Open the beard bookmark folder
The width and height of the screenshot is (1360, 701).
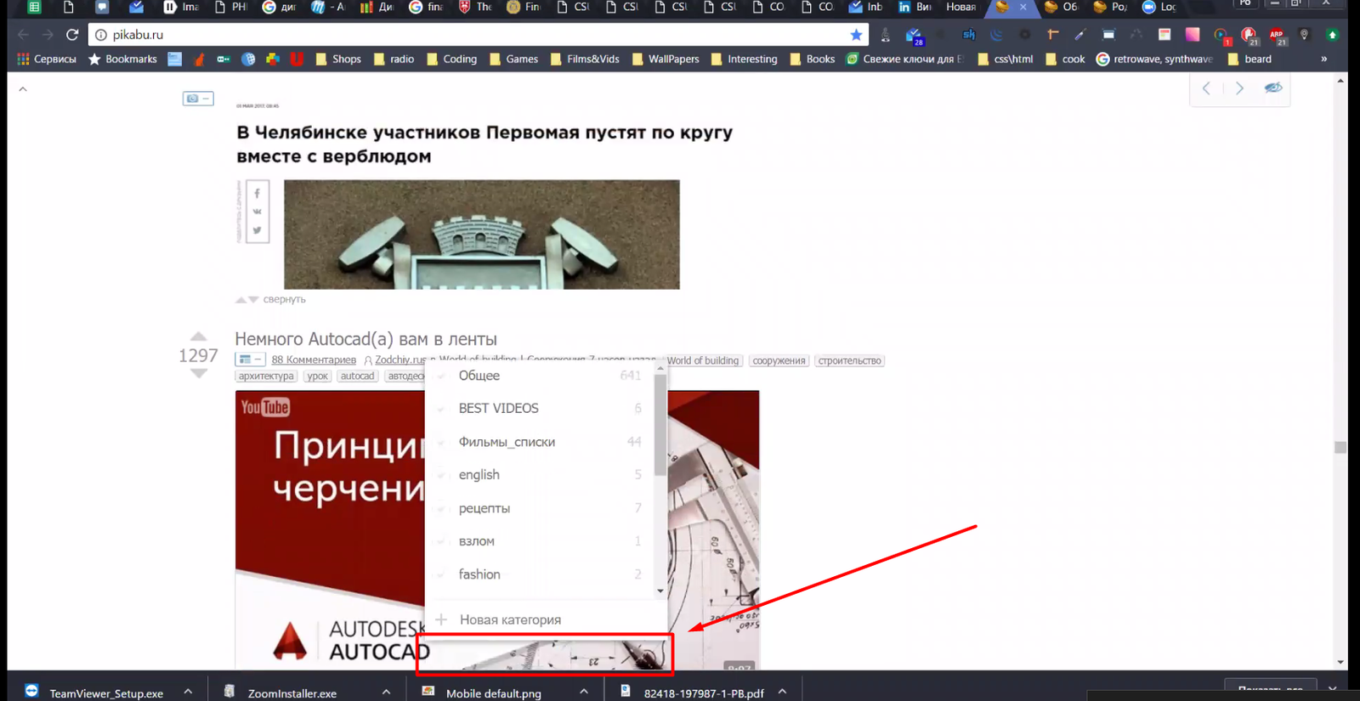pyautogui.click(x=1249, y=59)
